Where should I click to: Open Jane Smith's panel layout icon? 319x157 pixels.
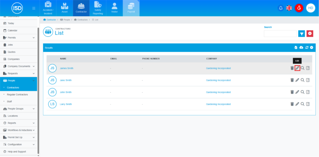[x=308, y=80]
